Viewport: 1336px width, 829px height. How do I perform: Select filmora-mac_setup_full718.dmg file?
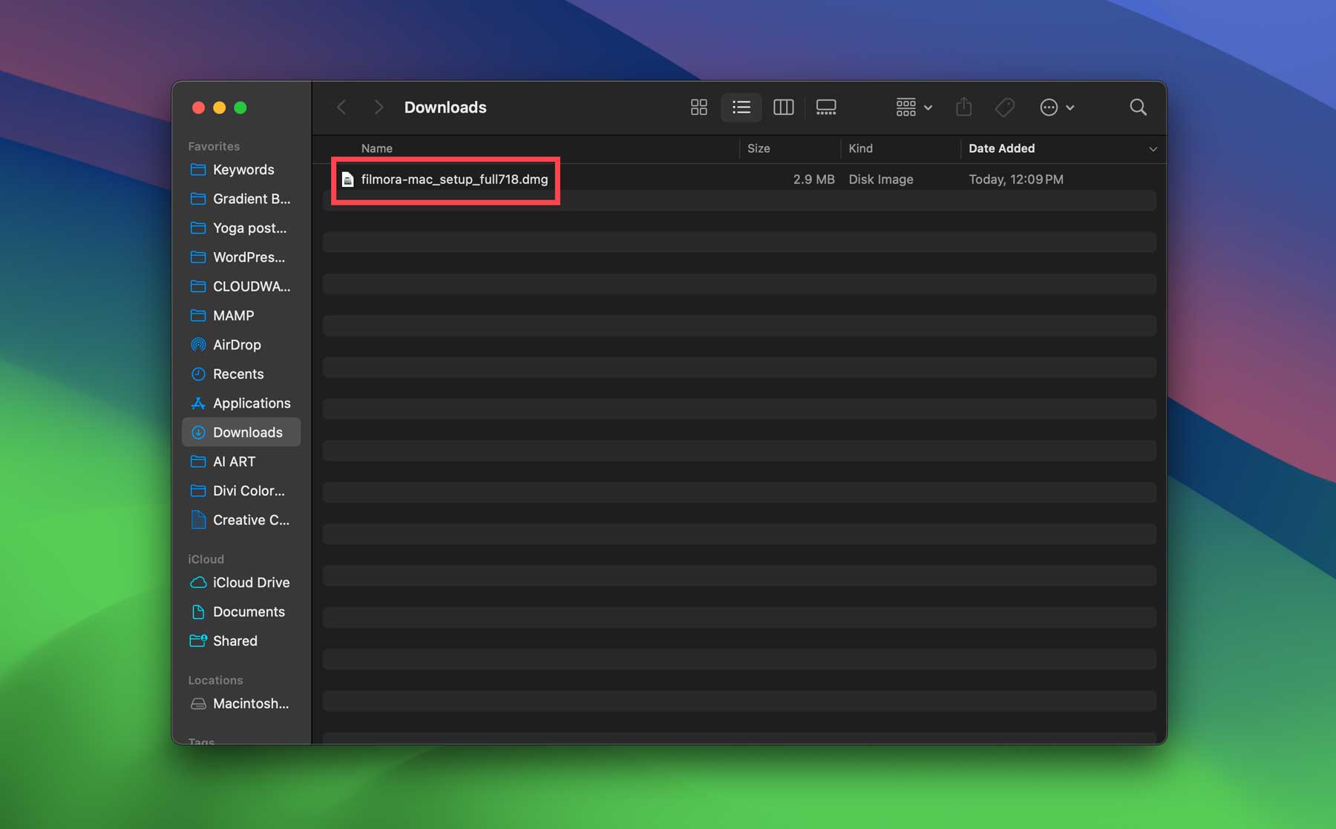454,179
